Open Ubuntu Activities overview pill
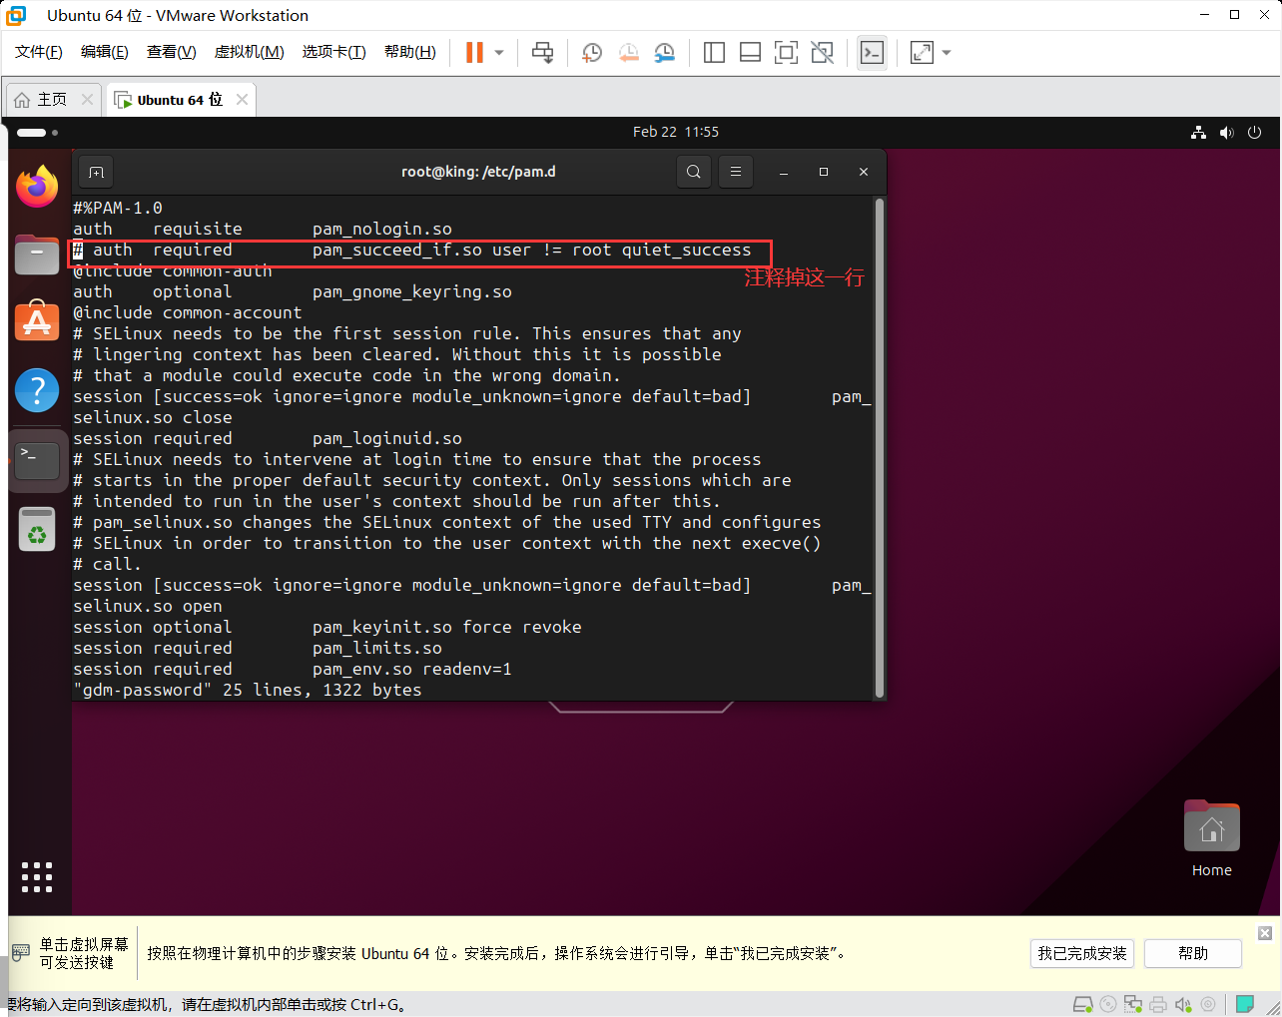 coord(37,132)
